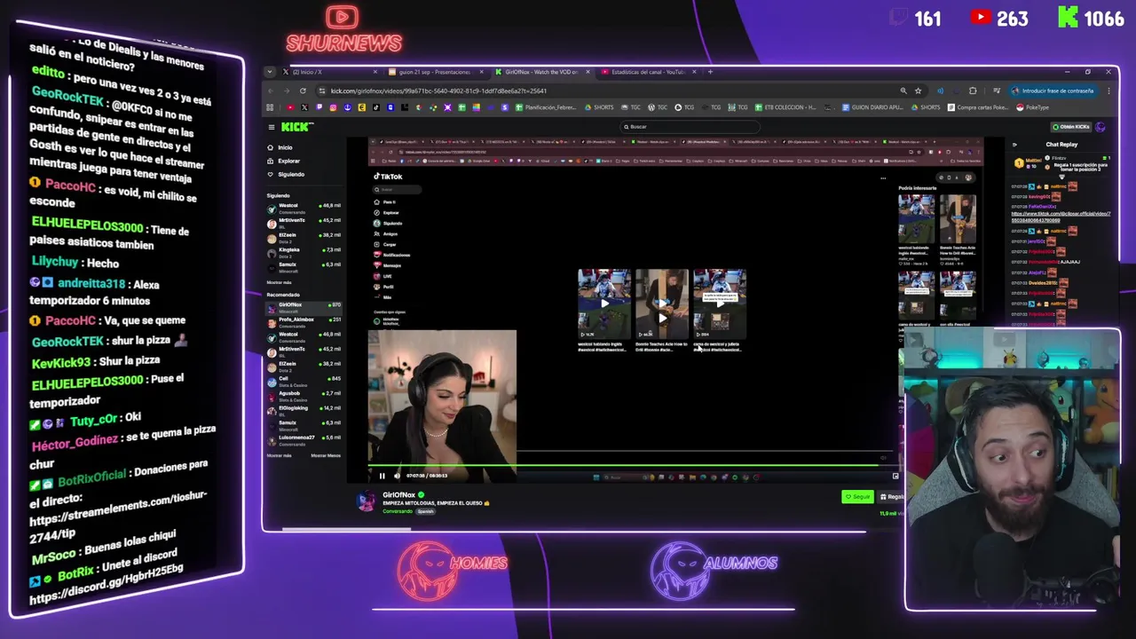
Task: Switch to Estadísticas del canal YouTube tab
Action: (648, 72)
